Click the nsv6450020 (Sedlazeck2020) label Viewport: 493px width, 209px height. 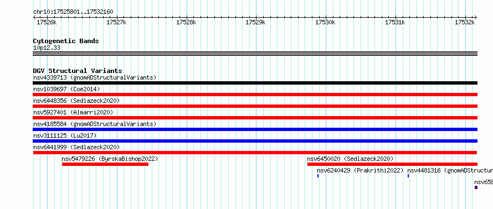pyautogui.click(x=350, y=159)
